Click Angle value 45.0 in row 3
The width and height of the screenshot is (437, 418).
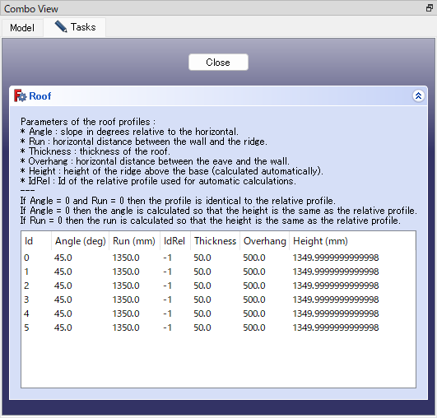(63, 300)
